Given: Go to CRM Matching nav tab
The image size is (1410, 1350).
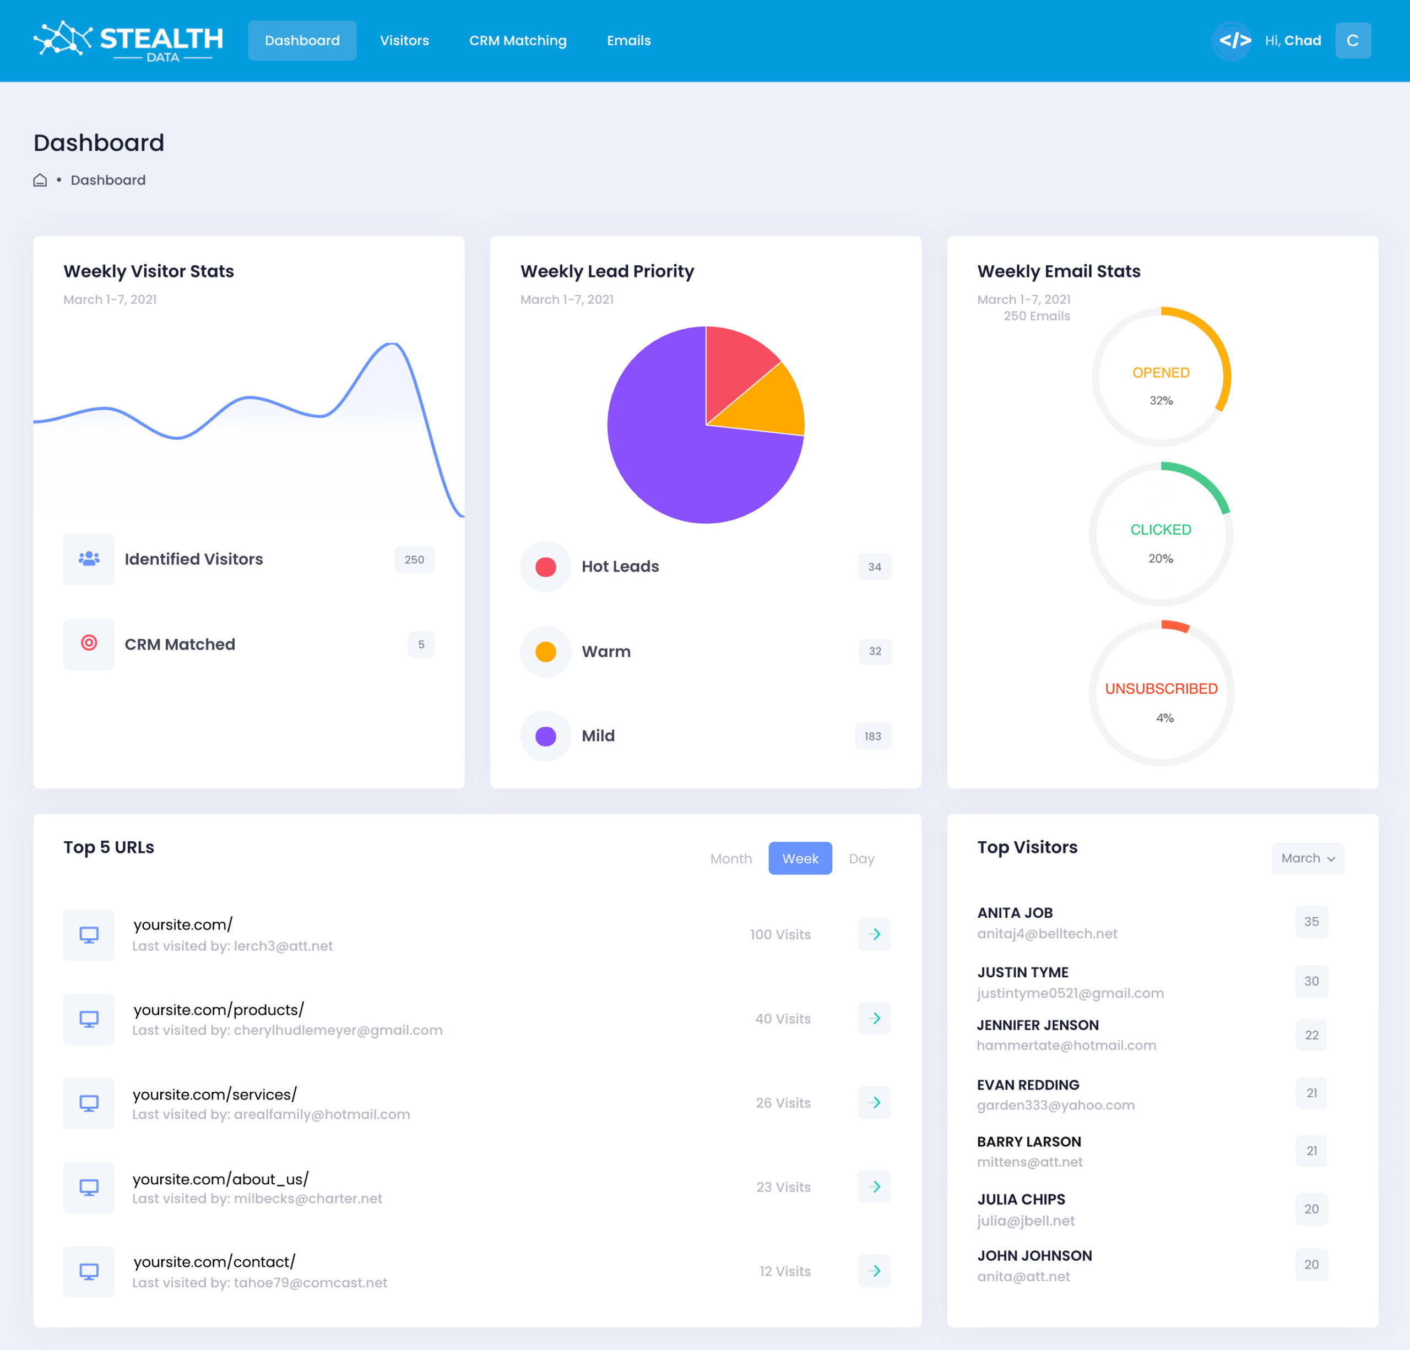Looking at the screenshot, I should click(x=517, y=41).
